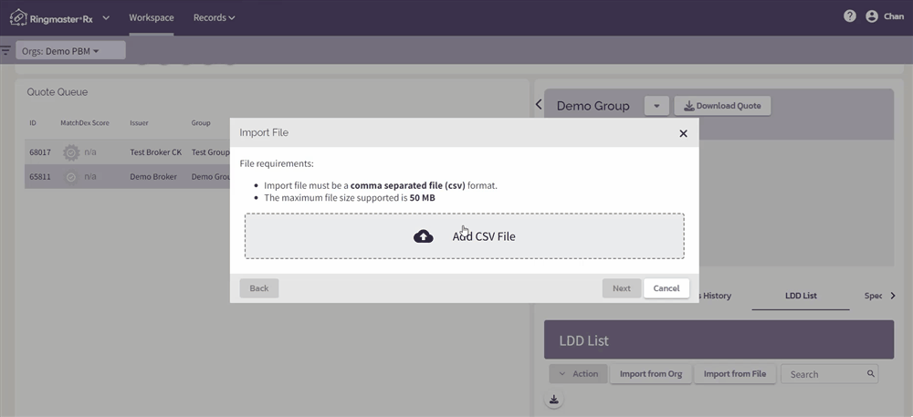Collapse the panel using the left chevron
The width and height of the screenshot is (913, 417).
click(x=539, y=104)
